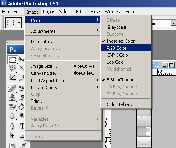Screen dimensions: 176x148
Task: Select the Clone Stamp tool
Action: point(12,97)
